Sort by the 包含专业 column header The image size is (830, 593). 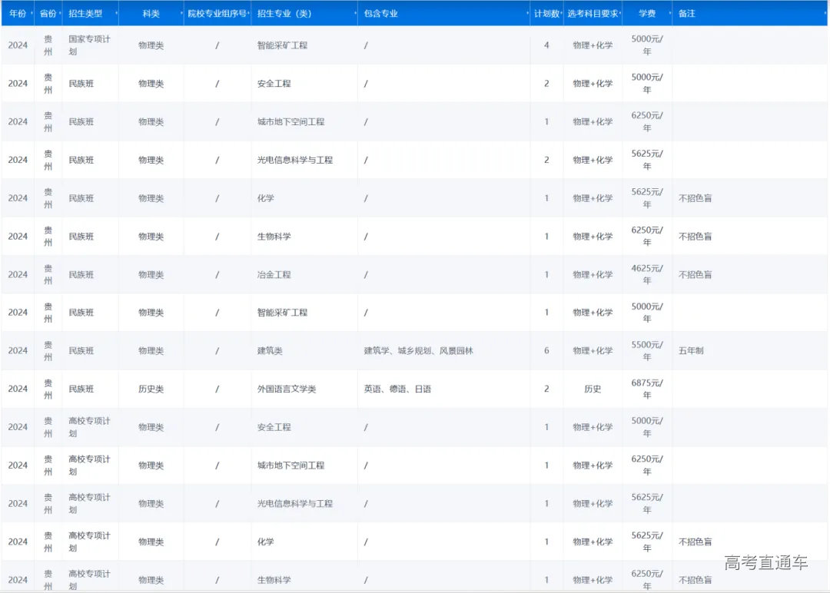tap(381, 14)
